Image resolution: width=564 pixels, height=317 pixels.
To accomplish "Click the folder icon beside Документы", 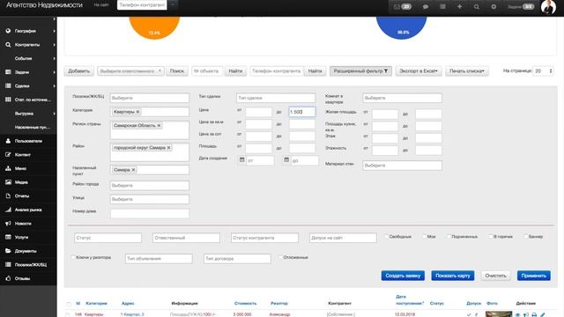I will point(8,251).
